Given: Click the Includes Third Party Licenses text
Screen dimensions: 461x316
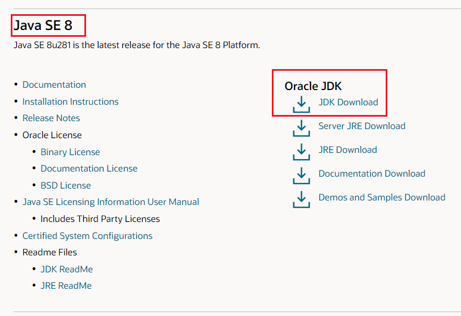Looking at the screenshot, I should (100, 219).
